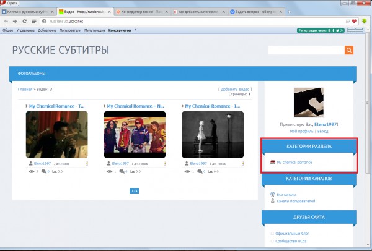Screen dimensions: 372x251
Task: Click the 'Добавить видео' link
Action: (235, 89)
